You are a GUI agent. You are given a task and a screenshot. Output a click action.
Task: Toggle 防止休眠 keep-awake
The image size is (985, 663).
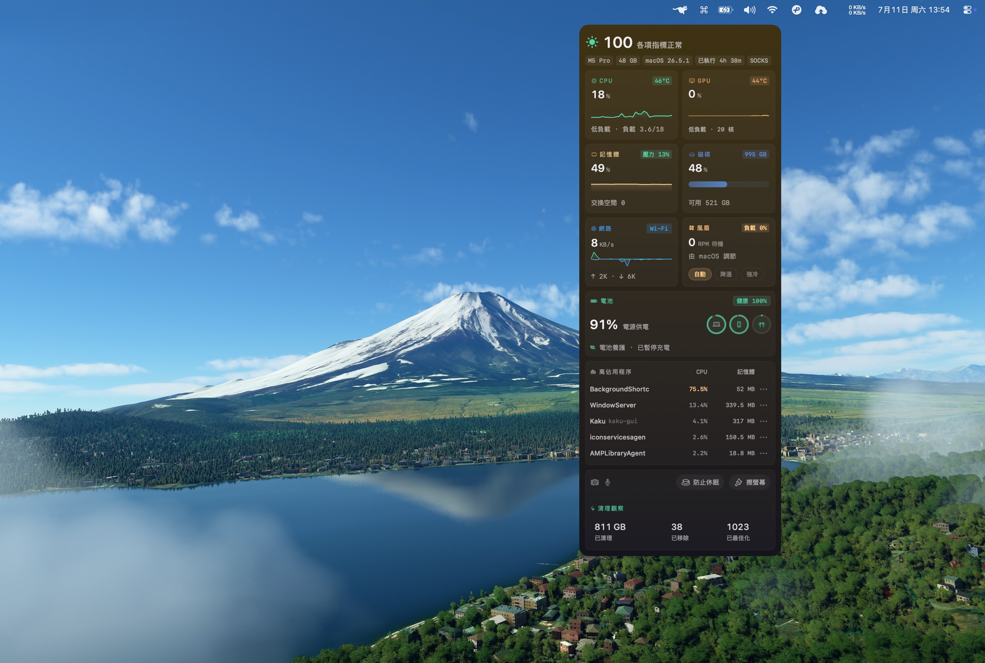(x=700, y=482)
